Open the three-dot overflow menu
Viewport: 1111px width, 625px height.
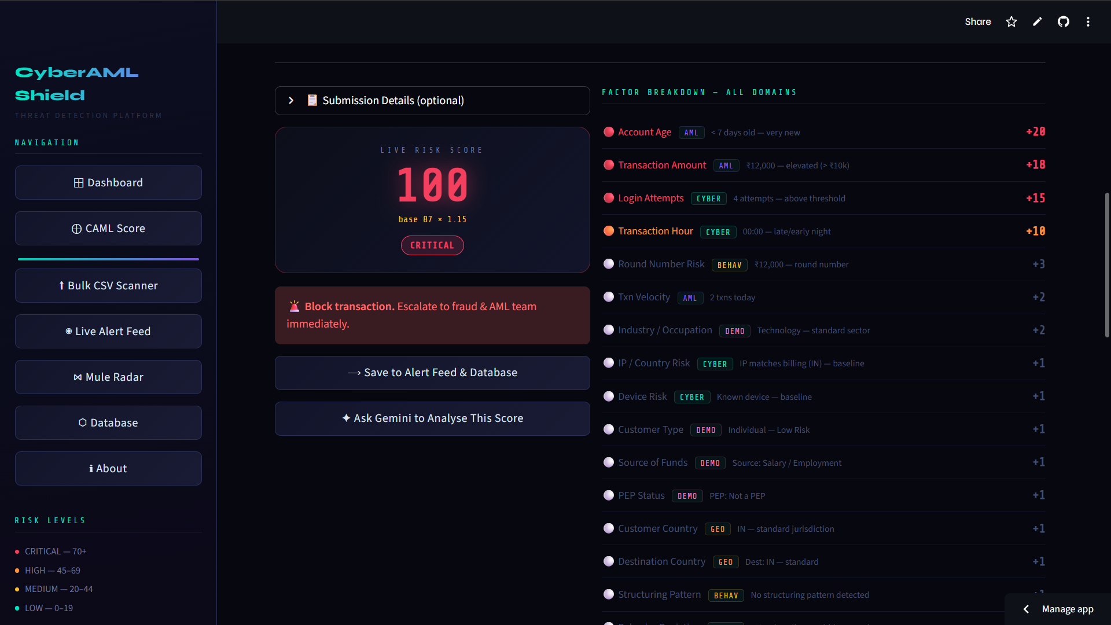[1088, 21]
